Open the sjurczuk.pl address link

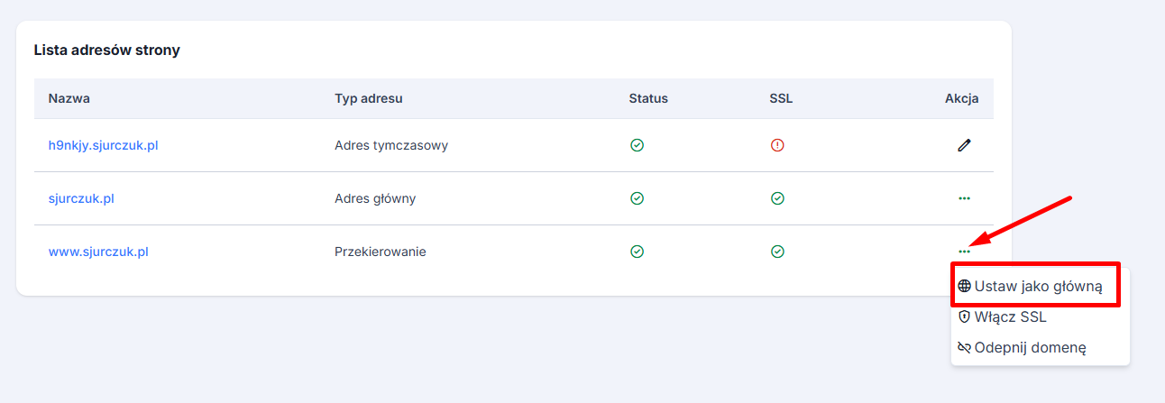point(81,198)
